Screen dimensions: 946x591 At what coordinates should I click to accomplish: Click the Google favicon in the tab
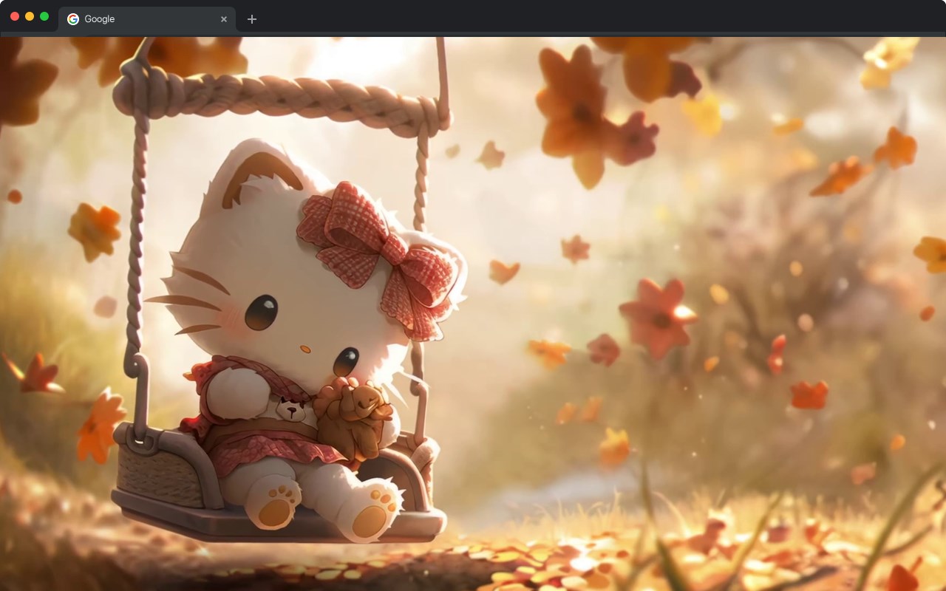(x=73, y=19)
